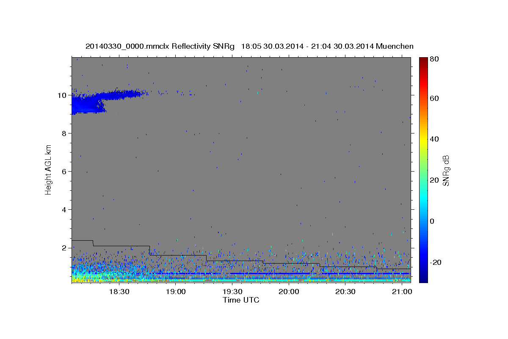Click the colorbar value 20
Image resolution: width=508 pixels, height=339 pixels.
click(x=435, y=180)
